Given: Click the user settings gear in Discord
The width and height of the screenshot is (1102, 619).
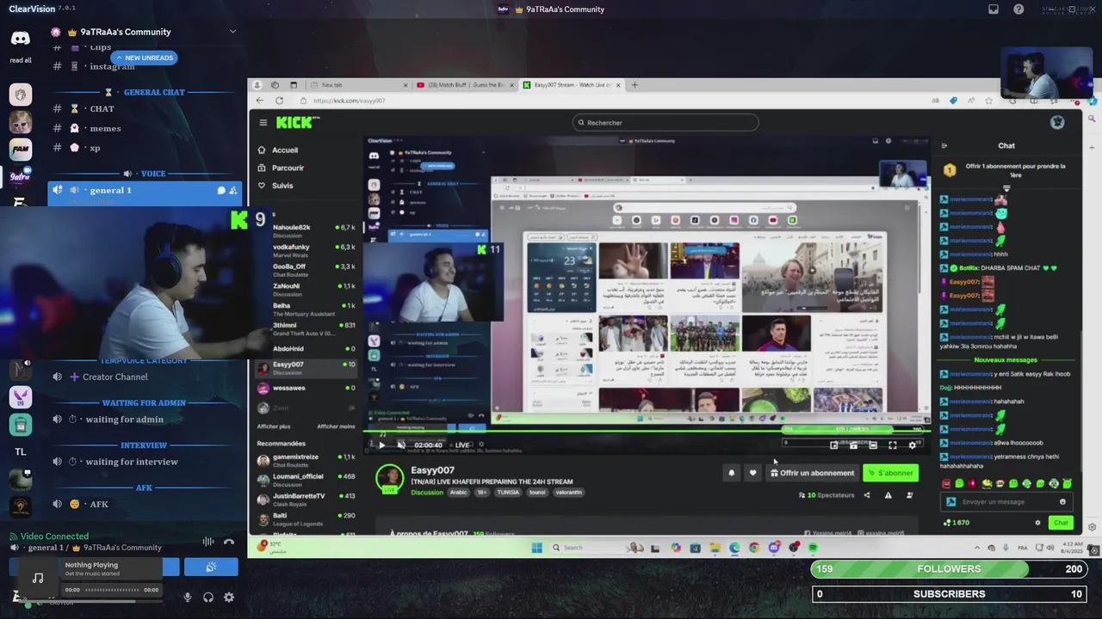Looking at the screenshot, I should click(229, 597).
